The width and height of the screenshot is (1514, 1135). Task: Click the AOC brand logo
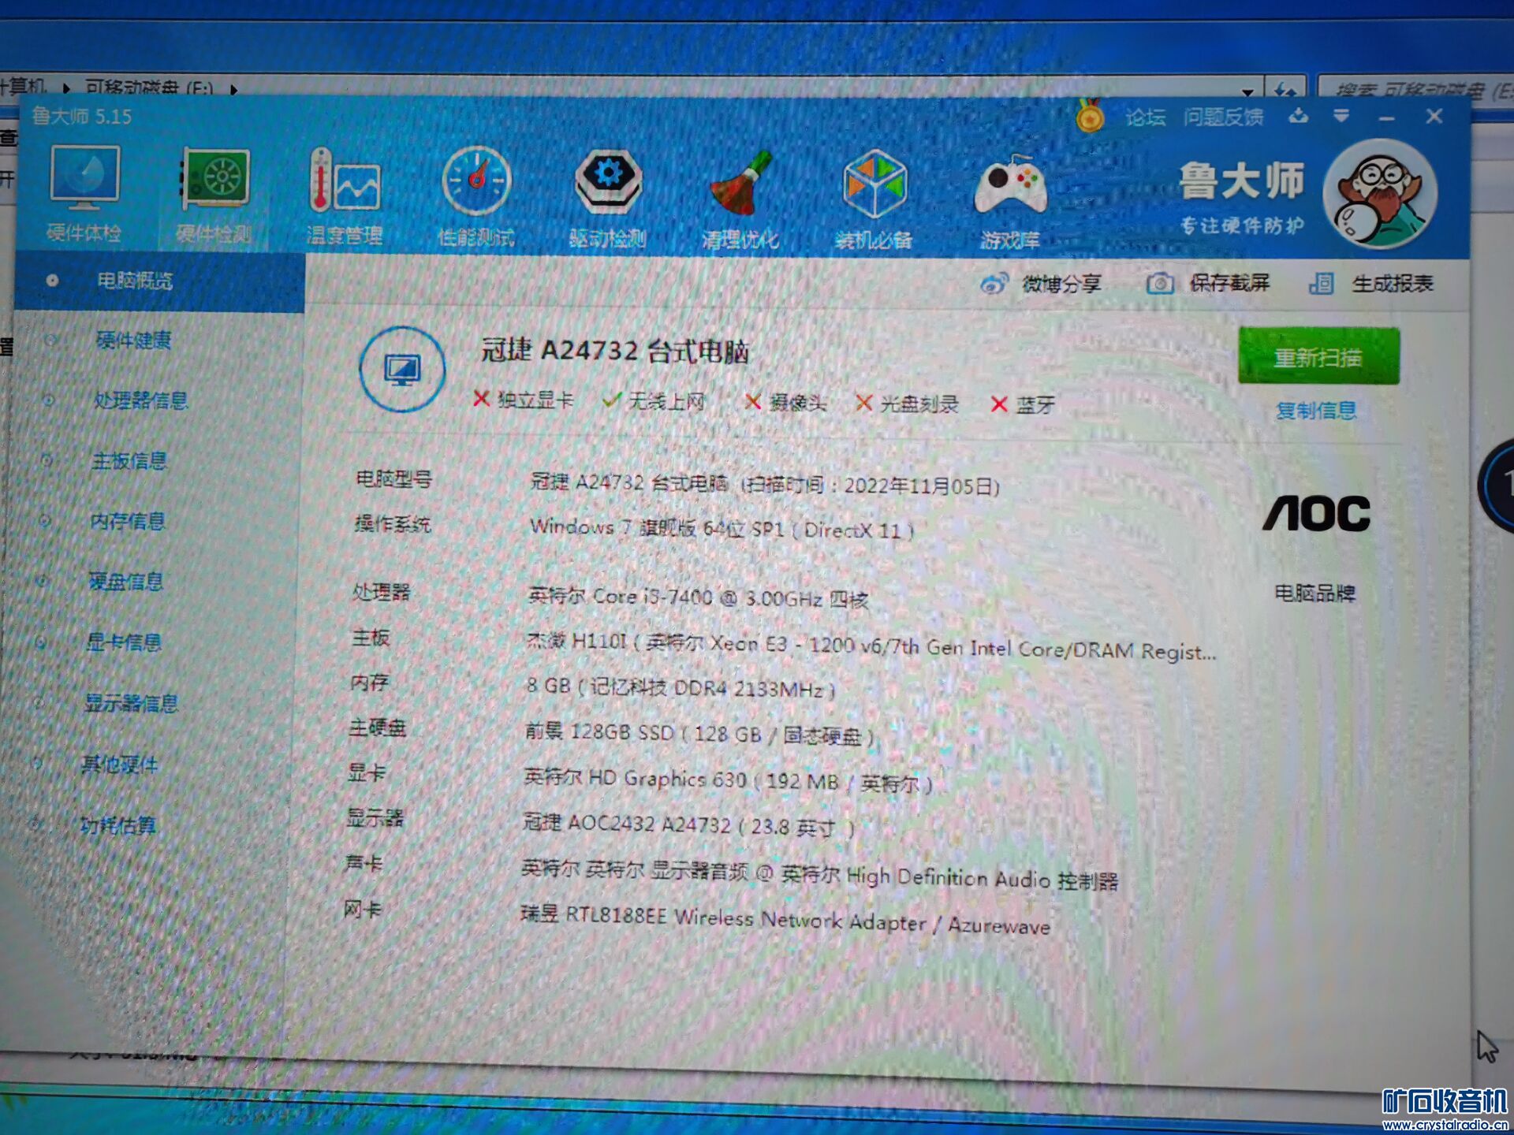click(1316, 514)
